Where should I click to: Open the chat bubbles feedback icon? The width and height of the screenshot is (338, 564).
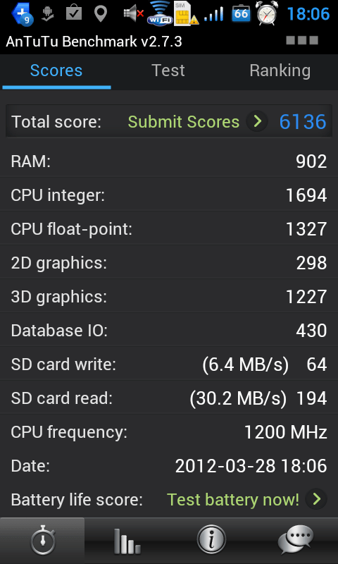296,540
